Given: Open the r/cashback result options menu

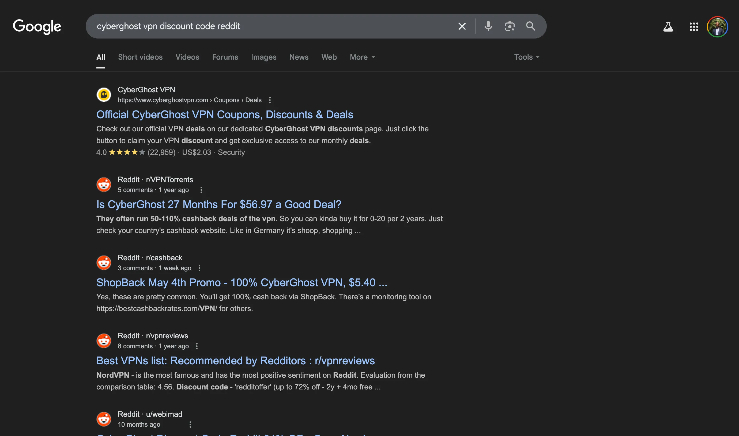Looking at the screenshot, I should tap(200, 268).
